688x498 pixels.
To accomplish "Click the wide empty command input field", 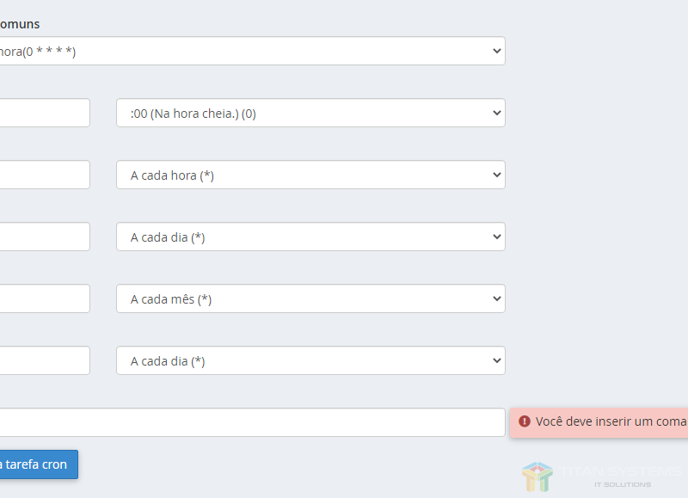I will [249, 422].
